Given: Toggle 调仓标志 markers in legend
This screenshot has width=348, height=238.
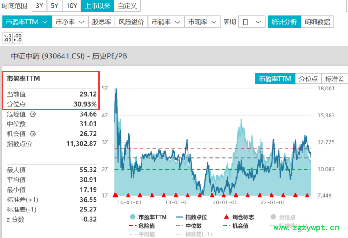Looking at the screenshot, I should pos(239,217).
